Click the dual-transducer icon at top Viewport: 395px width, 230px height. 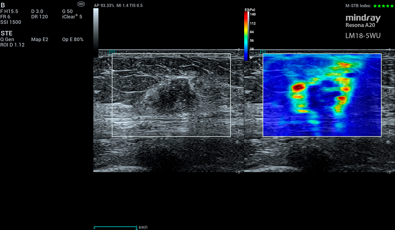81,4
